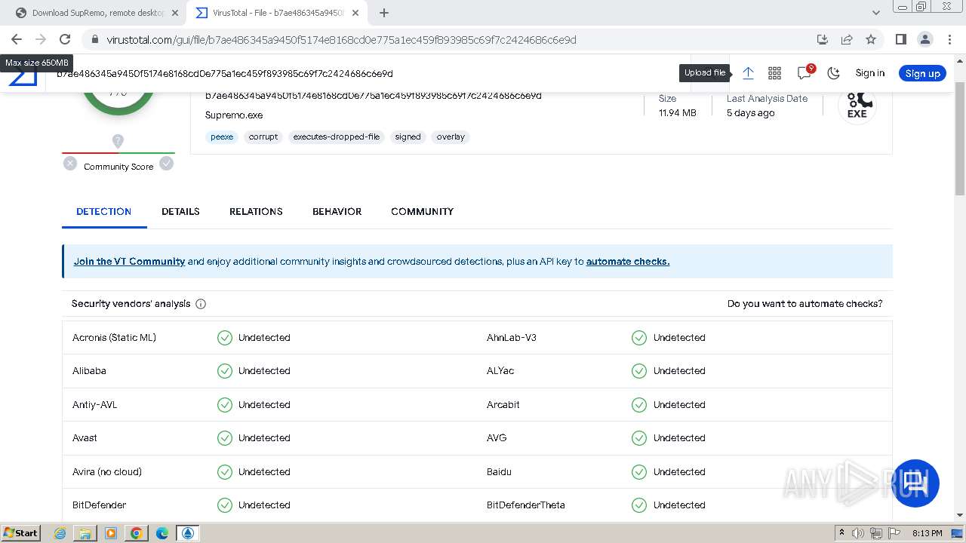
Task: Click the positive community vote check icon
Action: 167,163
